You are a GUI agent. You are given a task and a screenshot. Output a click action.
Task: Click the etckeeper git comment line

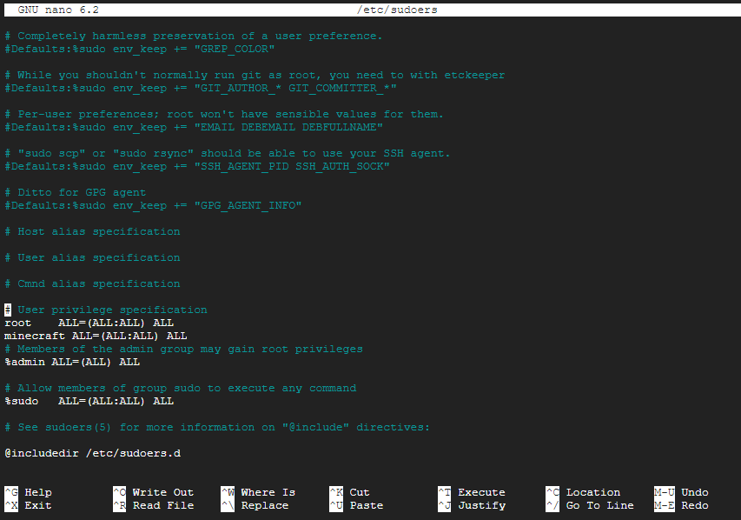pos(255,75)
